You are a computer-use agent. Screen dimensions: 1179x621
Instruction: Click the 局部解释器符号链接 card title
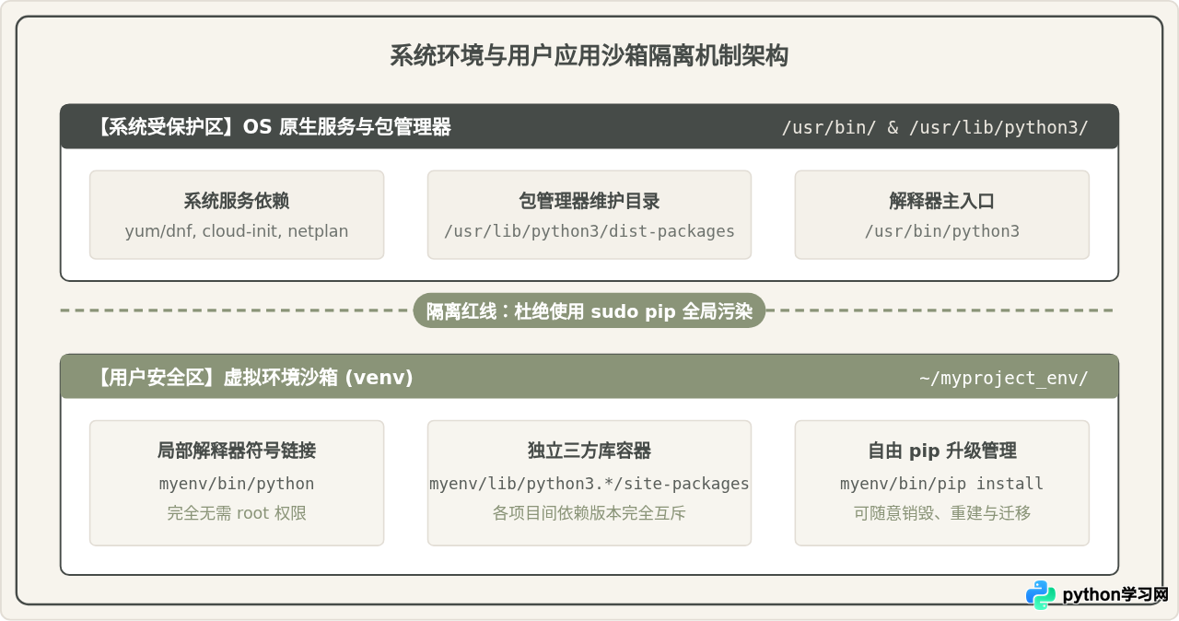point(237,451)
